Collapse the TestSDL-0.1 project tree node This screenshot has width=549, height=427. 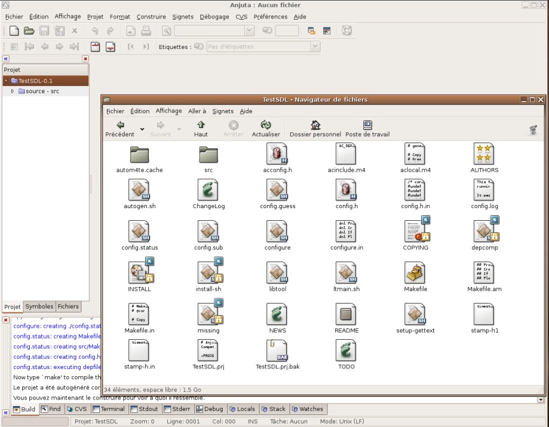point(6,81)
